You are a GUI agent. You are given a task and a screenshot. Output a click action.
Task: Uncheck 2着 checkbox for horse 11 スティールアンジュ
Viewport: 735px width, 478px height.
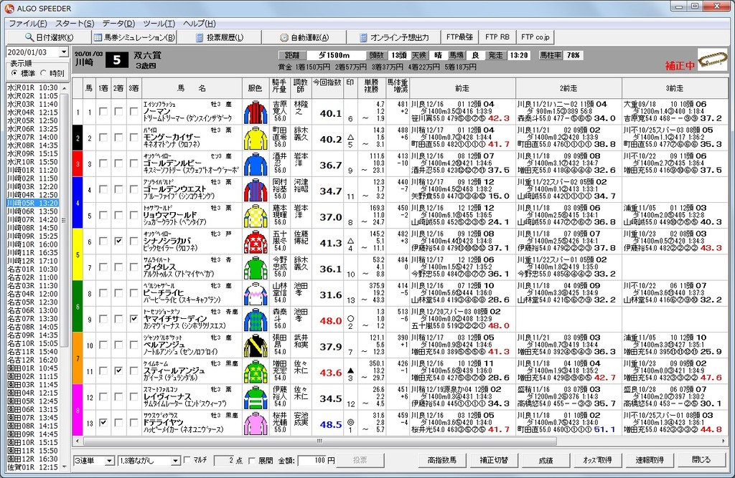pos(118,371)
